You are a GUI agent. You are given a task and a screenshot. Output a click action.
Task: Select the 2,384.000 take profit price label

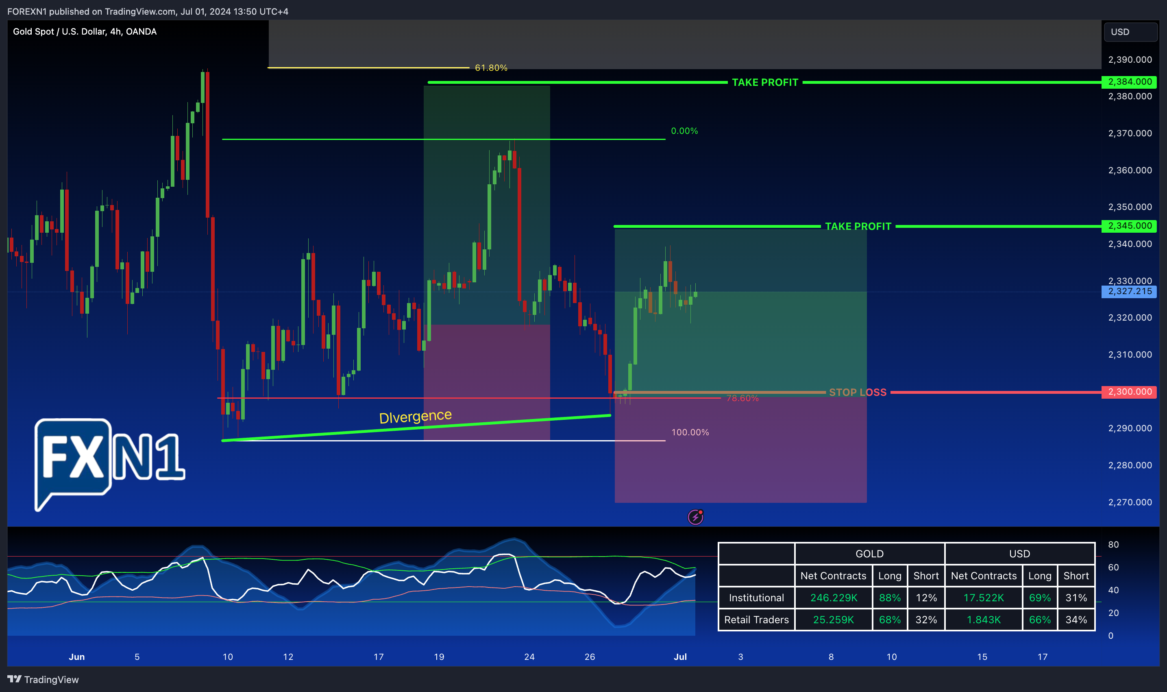coord(1129,82)
